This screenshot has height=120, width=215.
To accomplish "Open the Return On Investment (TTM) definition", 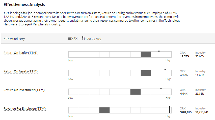I will pos(24,90).
